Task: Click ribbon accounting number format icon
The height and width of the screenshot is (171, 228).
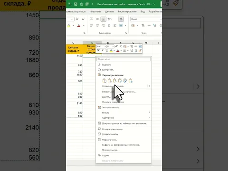Action: point(133,25)
